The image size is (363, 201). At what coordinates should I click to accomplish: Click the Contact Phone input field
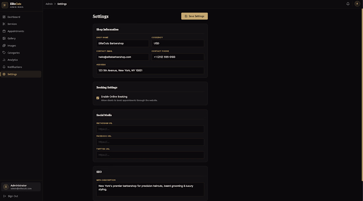pos(178,57)
